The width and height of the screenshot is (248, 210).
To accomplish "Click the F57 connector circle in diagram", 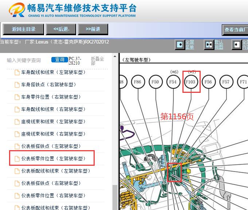I will tap(226, 82).
